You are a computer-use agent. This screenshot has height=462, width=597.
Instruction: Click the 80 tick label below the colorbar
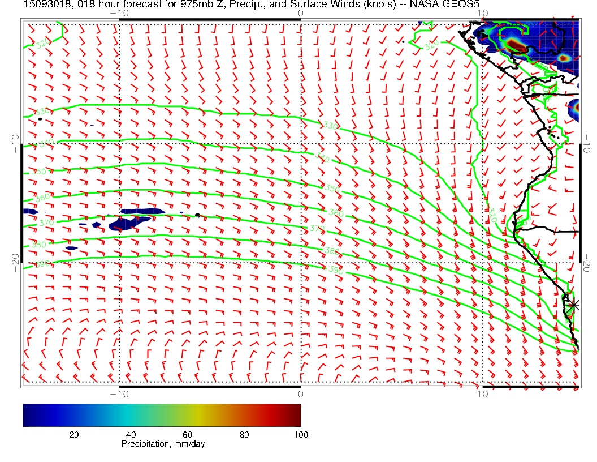pyautogui.click(x=244, y=434)
